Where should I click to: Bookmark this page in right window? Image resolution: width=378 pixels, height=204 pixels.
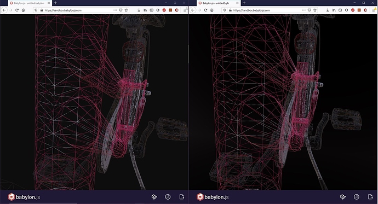(315, 10)
